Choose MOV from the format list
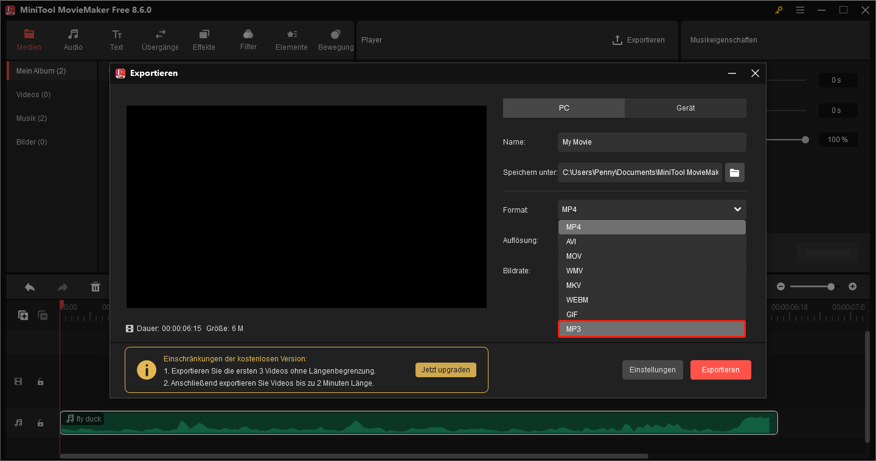This screenshot has width=876, height=461. [652, 256]
